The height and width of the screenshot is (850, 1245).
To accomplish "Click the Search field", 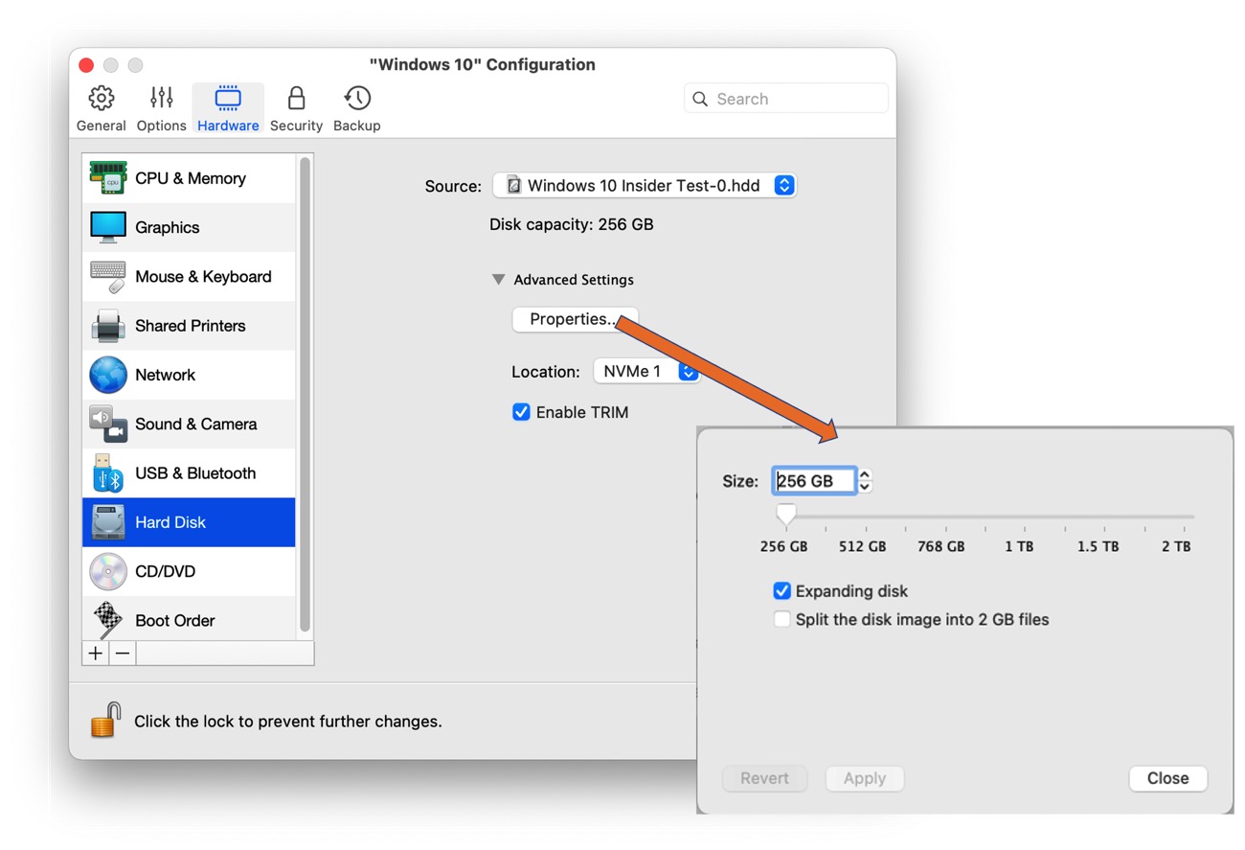I will [786, 99].
